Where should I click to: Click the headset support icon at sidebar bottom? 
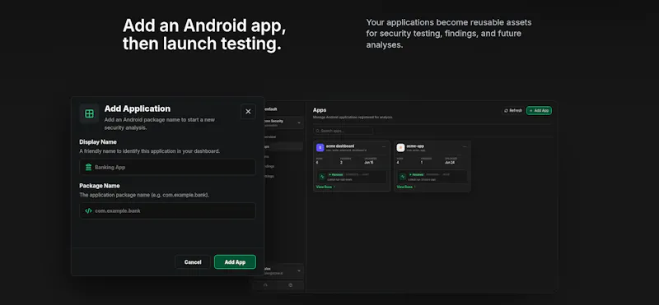265,285
